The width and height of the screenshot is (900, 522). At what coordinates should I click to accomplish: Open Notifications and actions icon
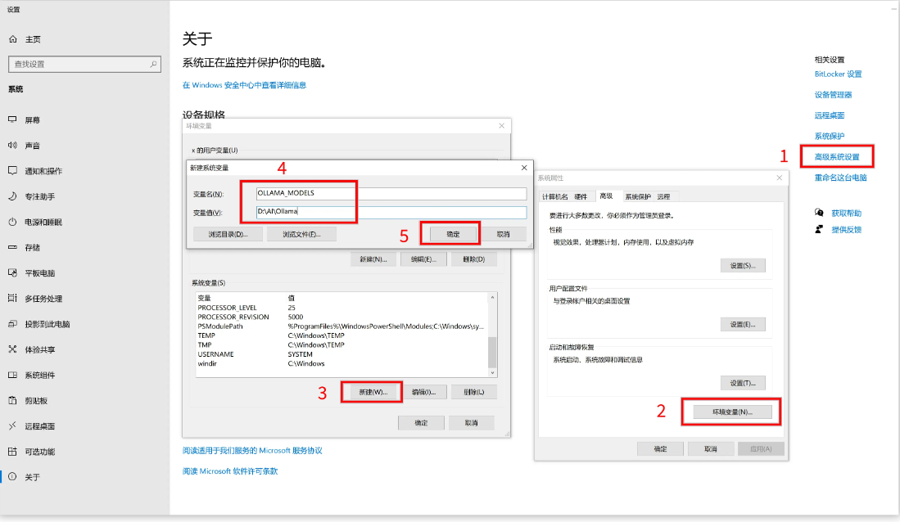pyautogui.click(x=12, y=170)
